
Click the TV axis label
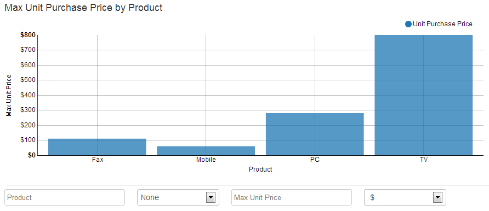[x=424, y=160]
